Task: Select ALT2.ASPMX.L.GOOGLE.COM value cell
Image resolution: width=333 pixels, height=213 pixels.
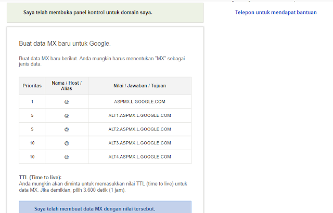Action: click(139, 129)
